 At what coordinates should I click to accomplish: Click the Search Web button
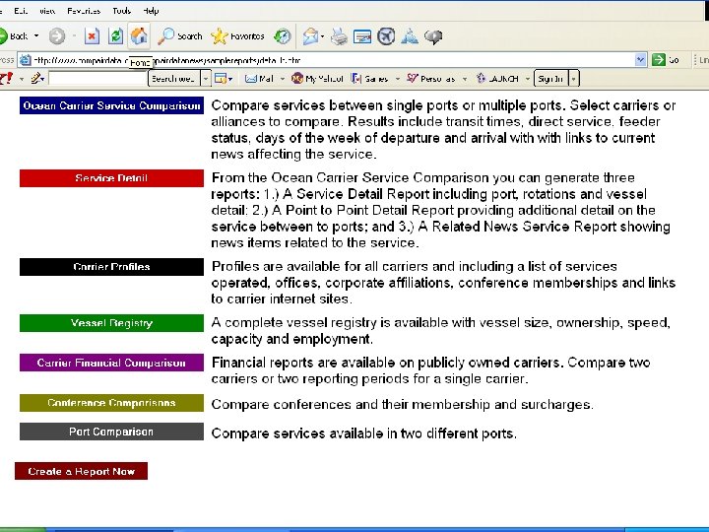(x=173, y=79)
